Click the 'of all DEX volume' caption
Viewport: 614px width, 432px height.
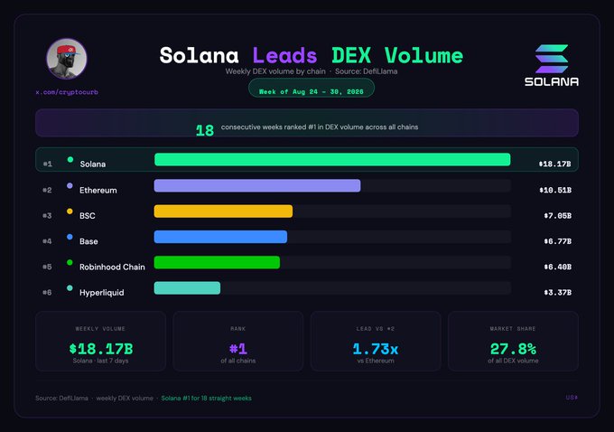tap(513, 361)
